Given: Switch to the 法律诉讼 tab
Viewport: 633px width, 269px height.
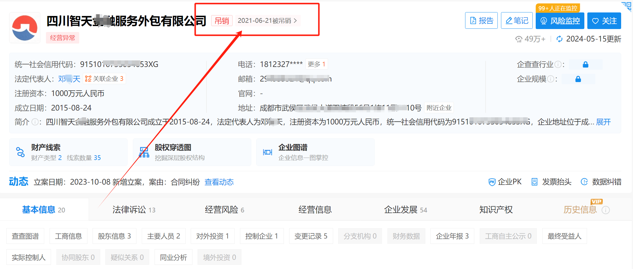Looking at the screenshot, I should (134, 210).
